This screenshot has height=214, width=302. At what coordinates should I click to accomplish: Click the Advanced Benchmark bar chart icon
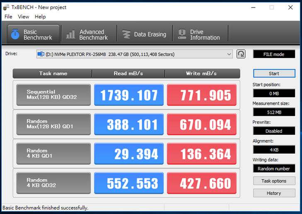click(71, 34)
